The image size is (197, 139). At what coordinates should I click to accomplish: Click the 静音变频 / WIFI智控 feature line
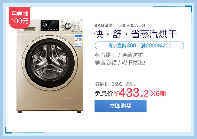tap(120, 63)
